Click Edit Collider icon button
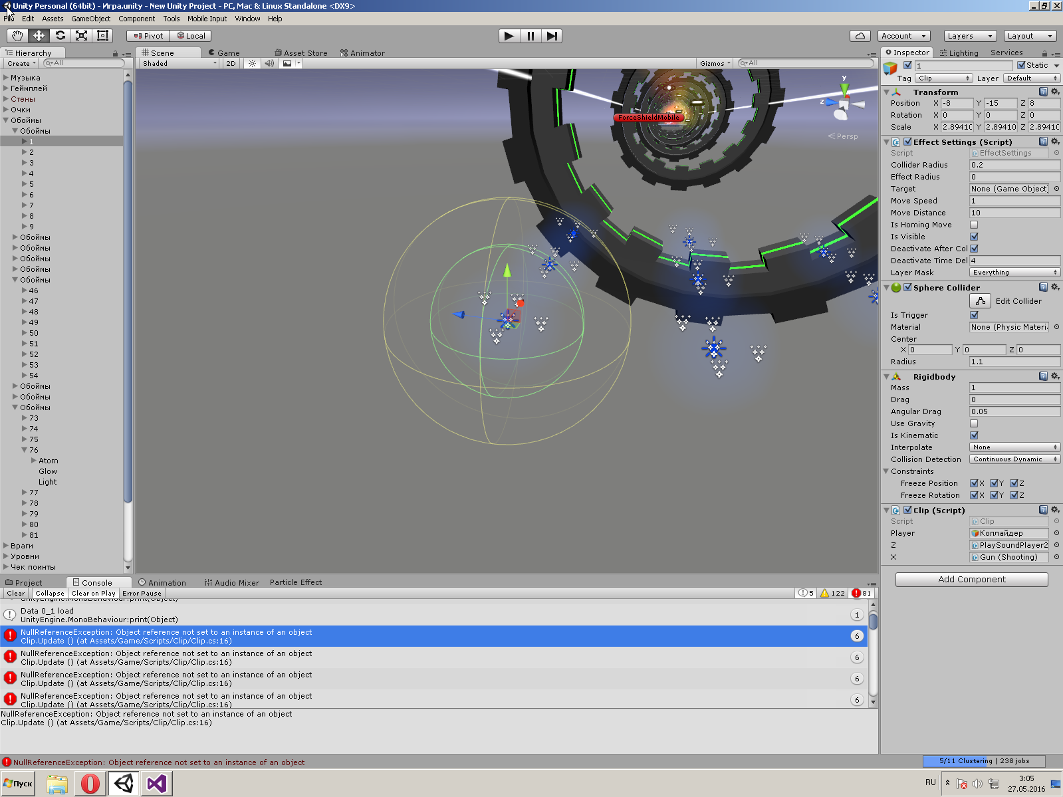1063x797 pixels. point(981,301)
